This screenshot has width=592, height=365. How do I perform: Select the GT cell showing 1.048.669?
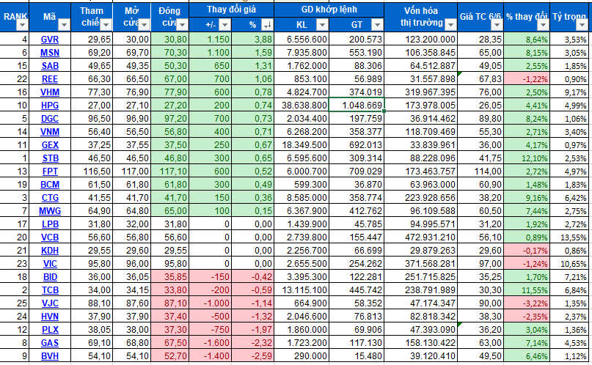[357, 106]
